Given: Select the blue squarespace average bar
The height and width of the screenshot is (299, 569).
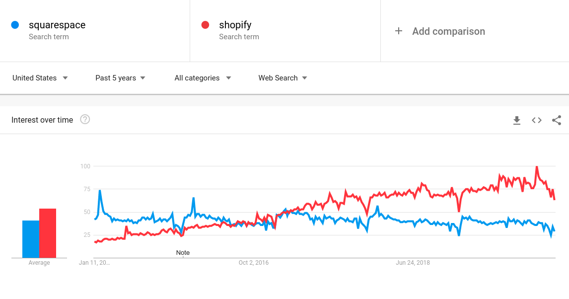Looking at the screenshot, I should pyautogui.click(x=31, y=239).
